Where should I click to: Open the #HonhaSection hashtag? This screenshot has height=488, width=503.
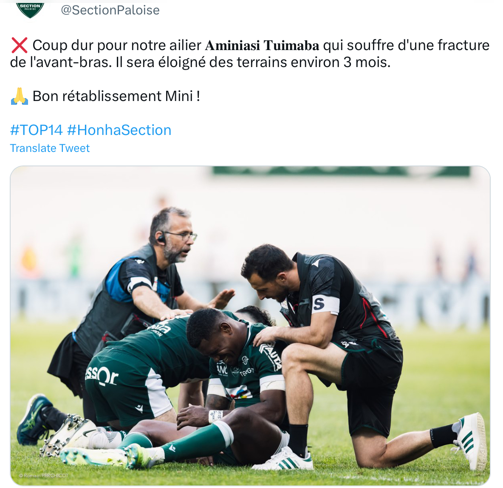click(x=119, y=130)
